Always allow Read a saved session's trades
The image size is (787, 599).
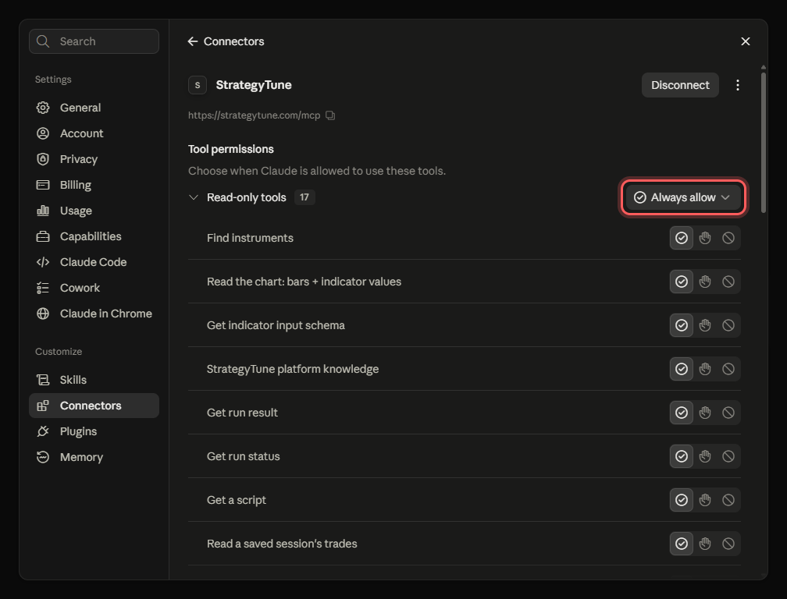(x=681, y=544)
